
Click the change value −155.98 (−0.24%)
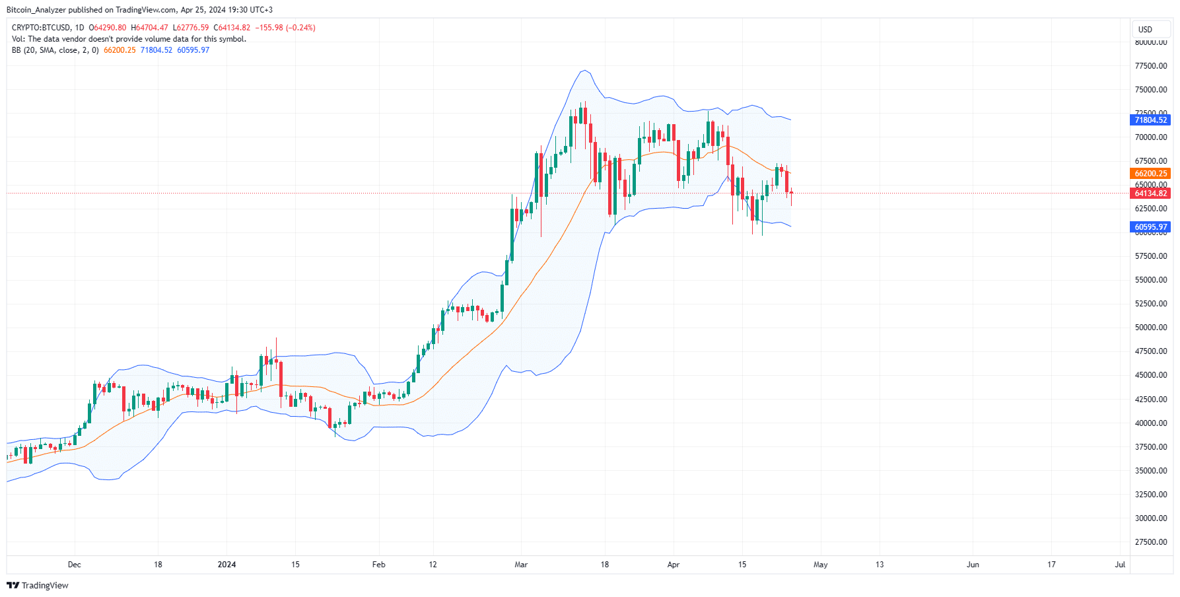click(285, 28)
